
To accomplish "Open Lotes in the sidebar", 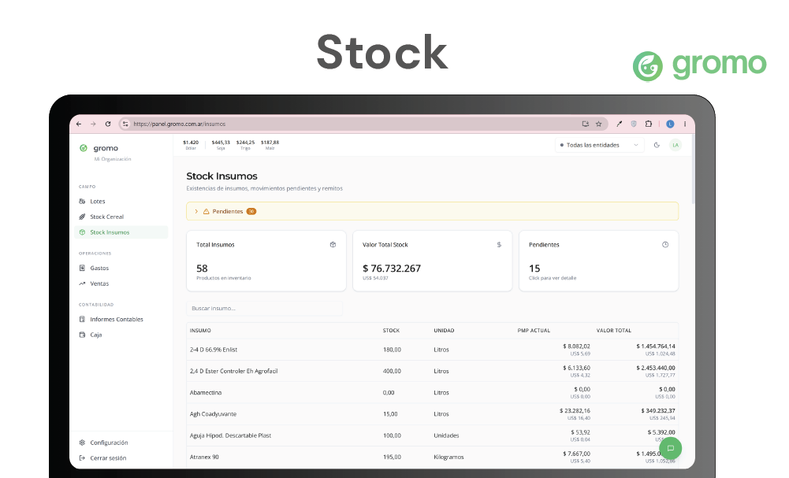I will pyautogui.click(x=121, y=201).
